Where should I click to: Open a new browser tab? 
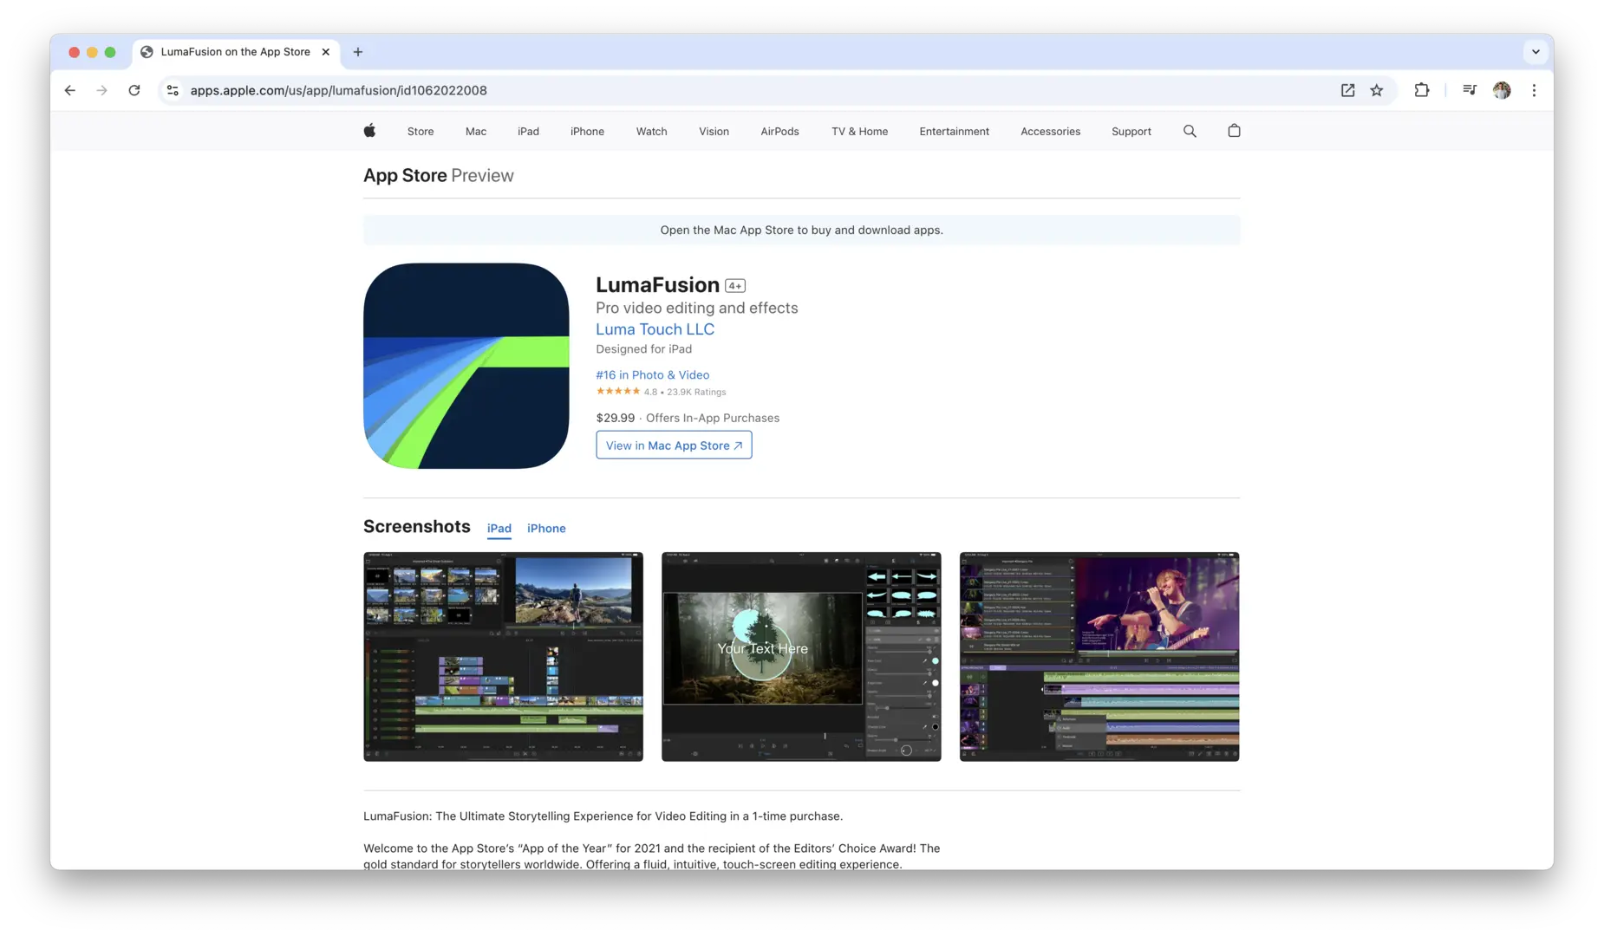[358, 52]
